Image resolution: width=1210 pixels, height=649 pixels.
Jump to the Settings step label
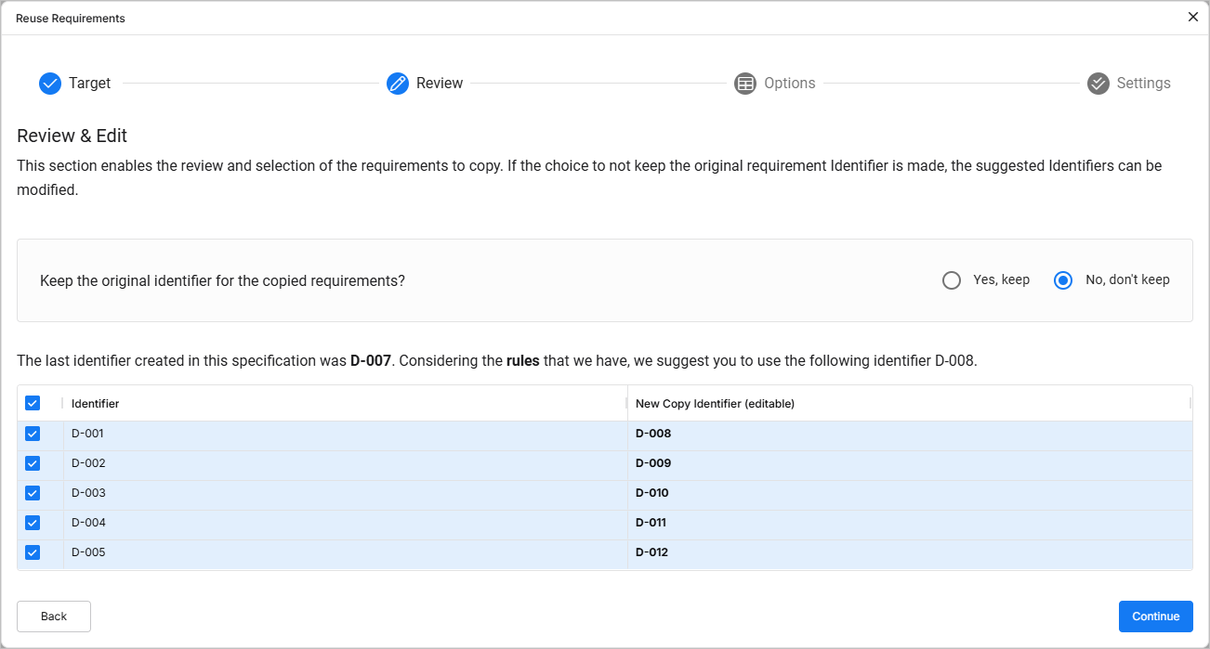tap(1143, 84)
